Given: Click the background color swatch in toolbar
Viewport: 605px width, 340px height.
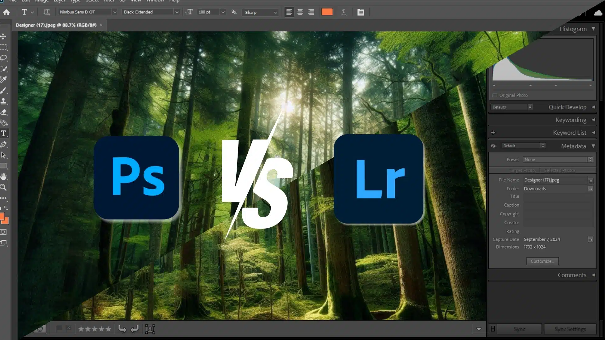Looking at the screenshot, I should pos(6,221).
